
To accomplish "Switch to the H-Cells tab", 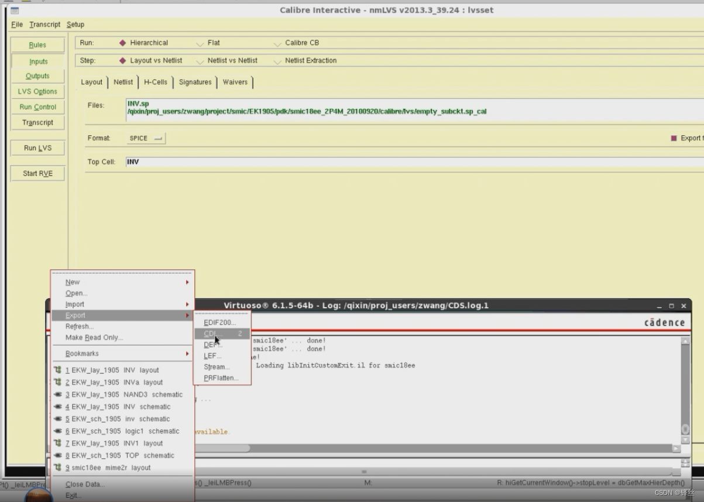I will pyautogui.click(x=156, y=82).
